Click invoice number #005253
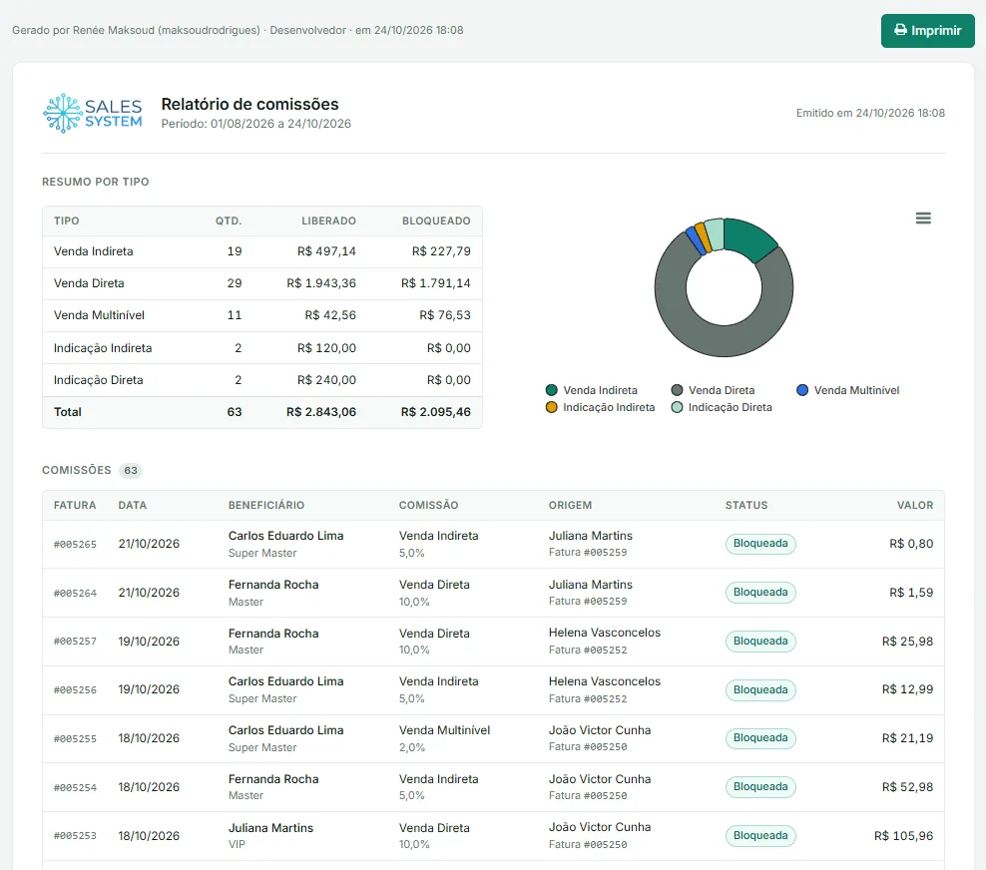 click(76, 836)
